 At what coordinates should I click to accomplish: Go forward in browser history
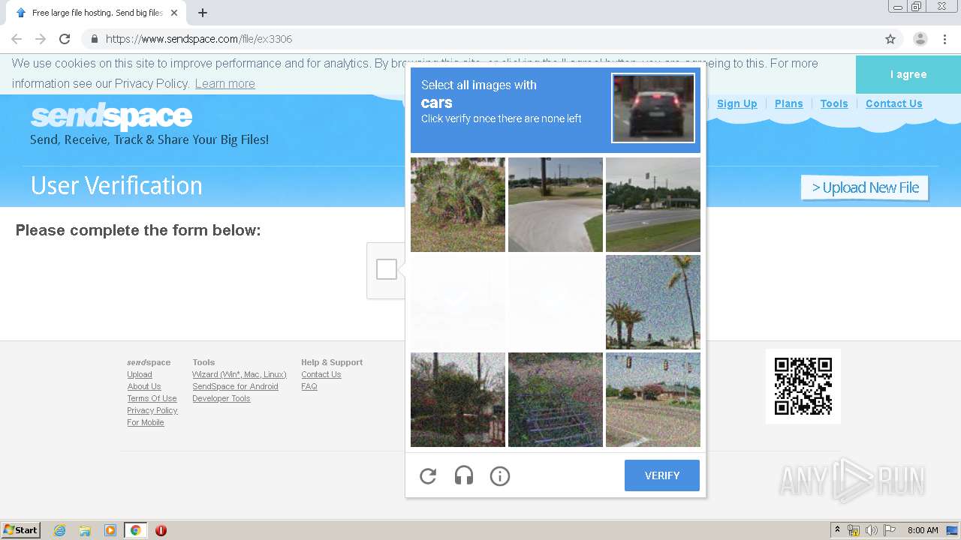point(41,39)
